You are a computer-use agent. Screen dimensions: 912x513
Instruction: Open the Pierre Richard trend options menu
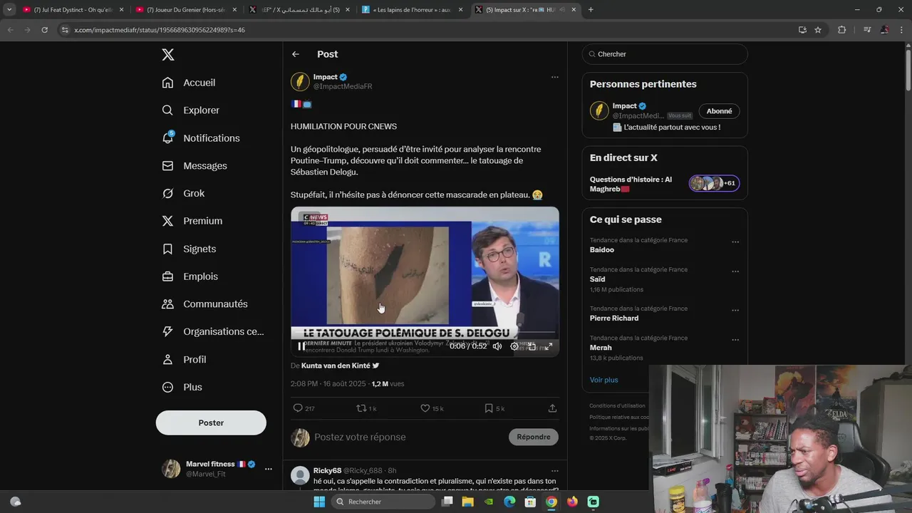pos(735,310)
